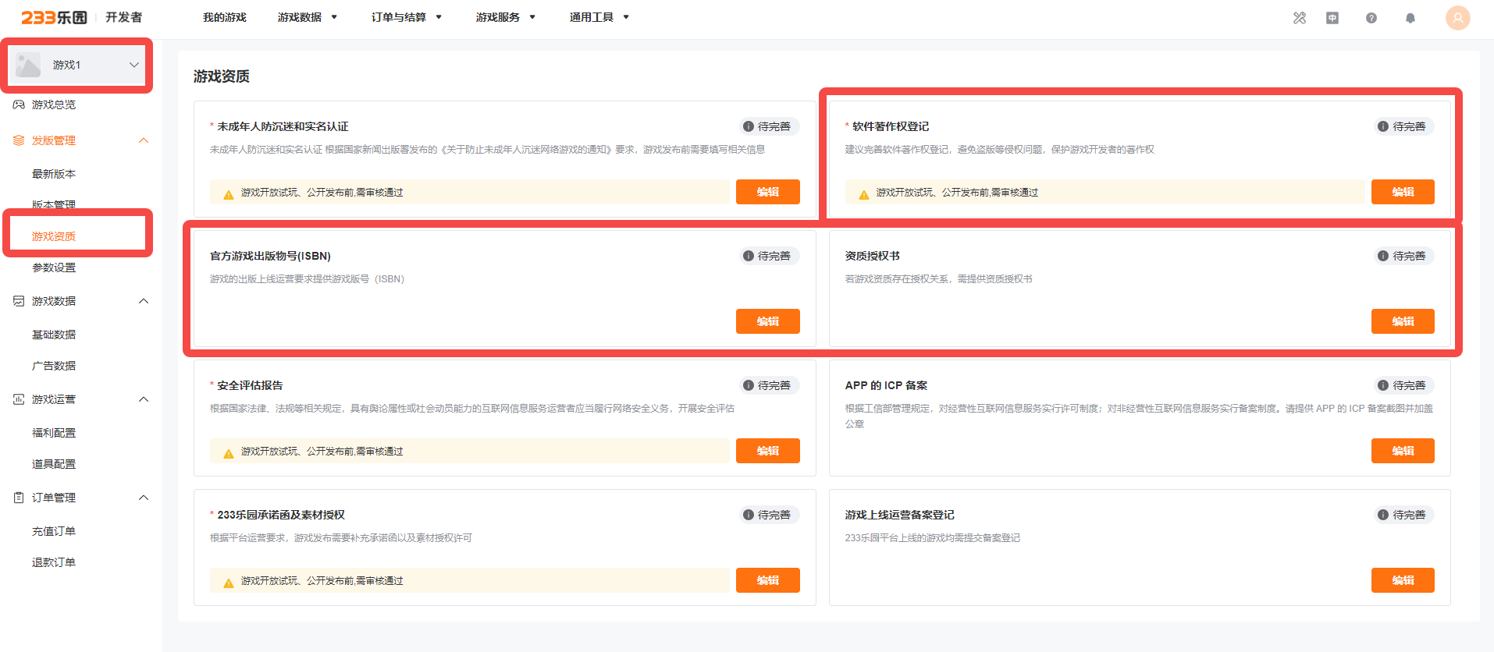Viewport: 1494px width, 652px height.
Task: Click info icon in 软件著作权登记 status badge
Action: 1383,126
